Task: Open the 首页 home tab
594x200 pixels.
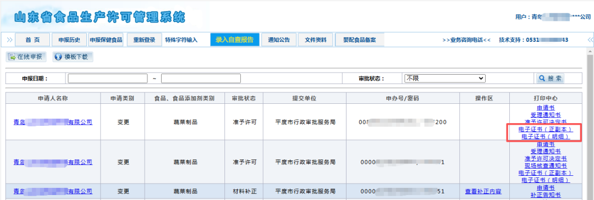Action: pos(32,40)
